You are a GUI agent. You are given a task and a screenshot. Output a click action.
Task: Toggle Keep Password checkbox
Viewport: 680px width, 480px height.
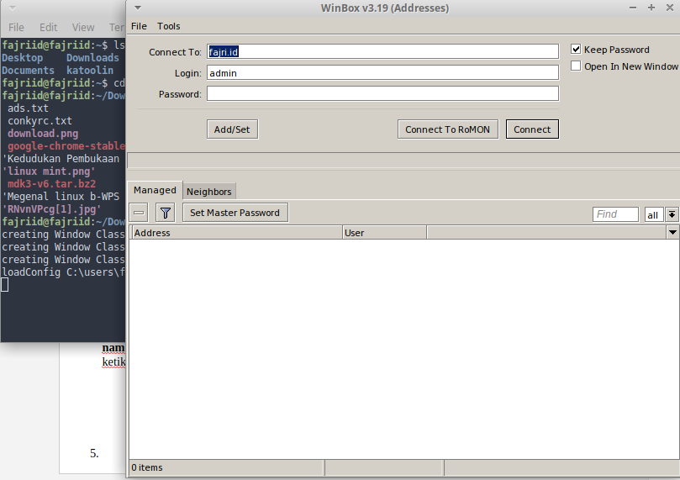[x=576, y=49]
